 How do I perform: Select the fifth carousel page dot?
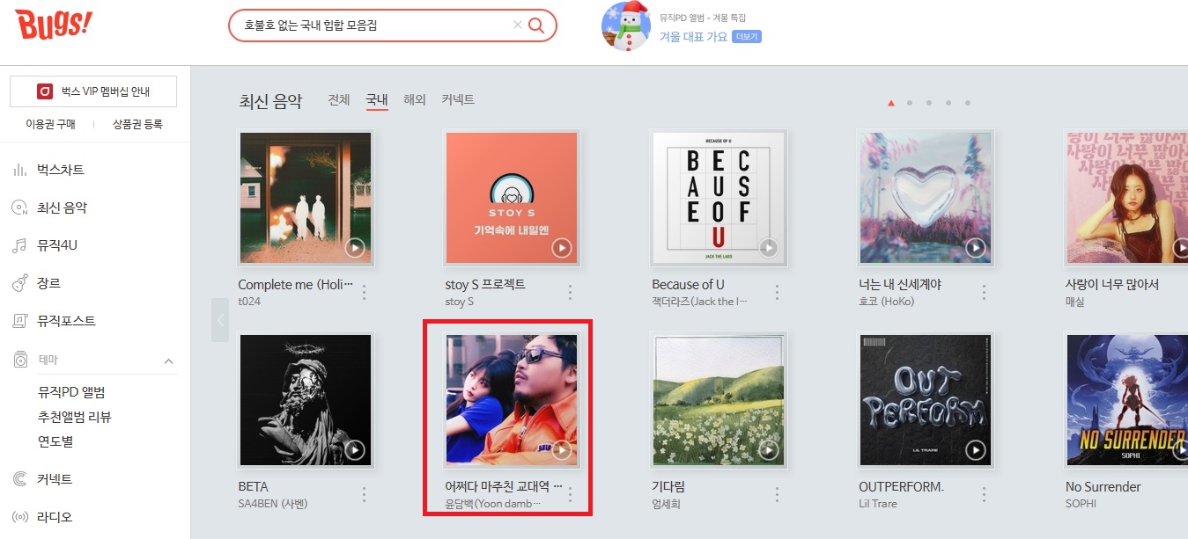coord(968,103)
